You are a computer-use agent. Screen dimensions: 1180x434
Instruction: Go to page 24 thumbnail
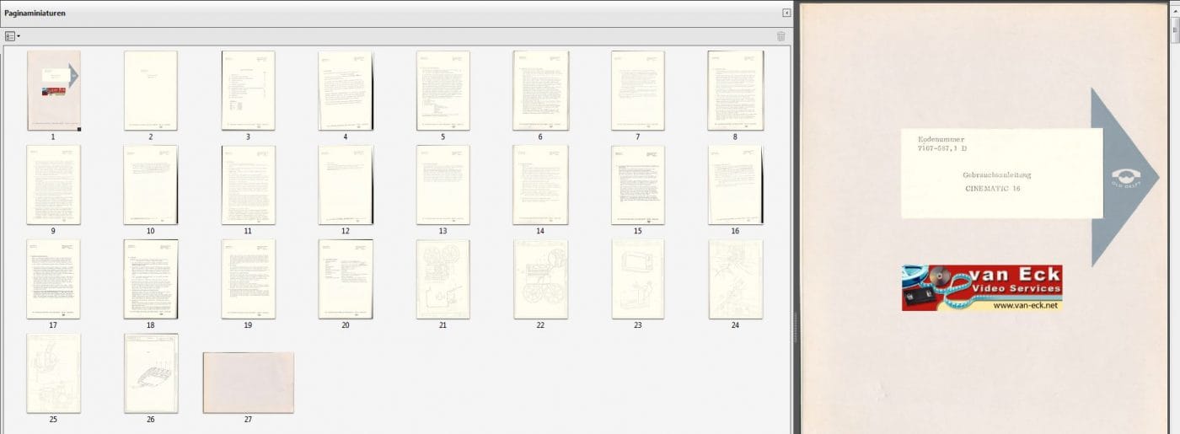click(735, 279)
